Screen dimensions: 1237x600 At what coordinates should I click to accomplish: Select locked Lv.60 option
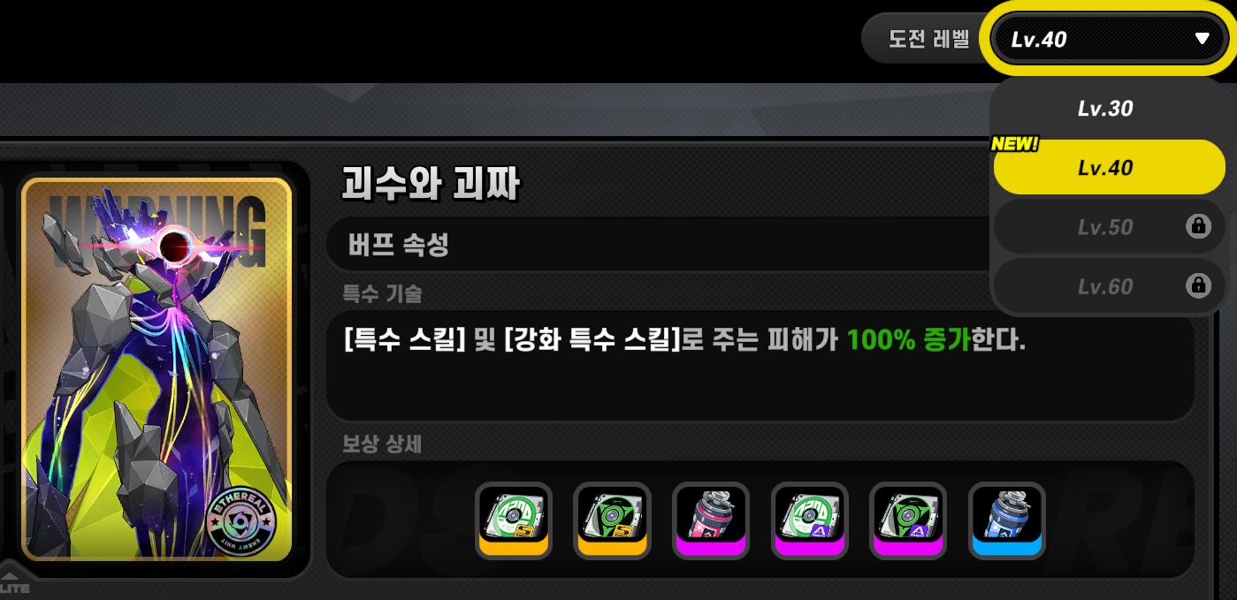[x=1109, y=286]
